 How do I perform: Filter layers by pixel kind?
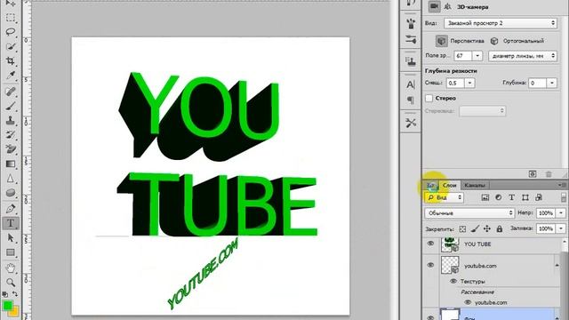pyautogui.click(x=485, y=197)
